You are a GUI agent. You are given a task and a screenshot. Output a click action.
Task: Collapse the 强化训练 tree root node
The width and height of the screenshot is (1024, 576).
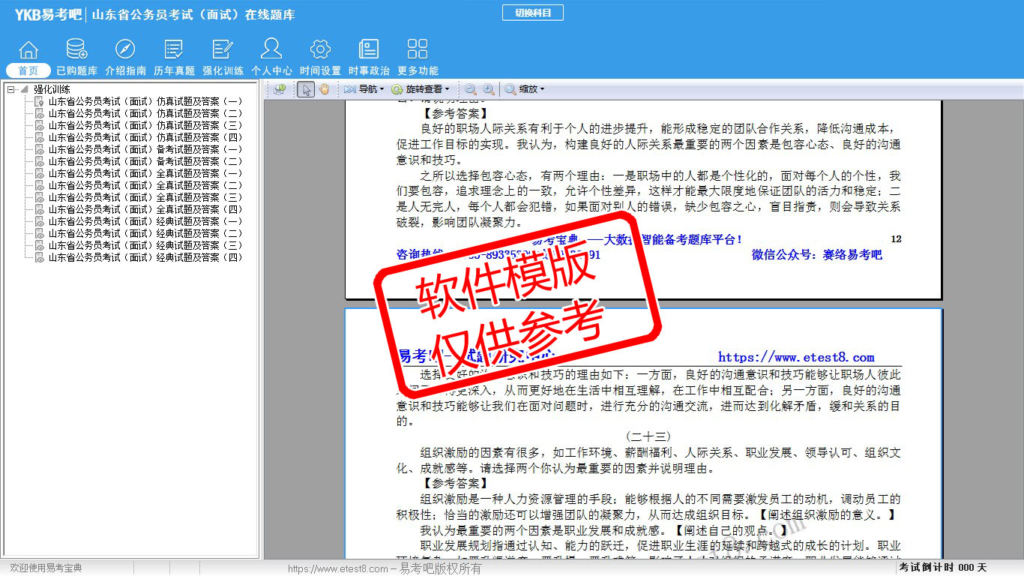coord(11,89)
